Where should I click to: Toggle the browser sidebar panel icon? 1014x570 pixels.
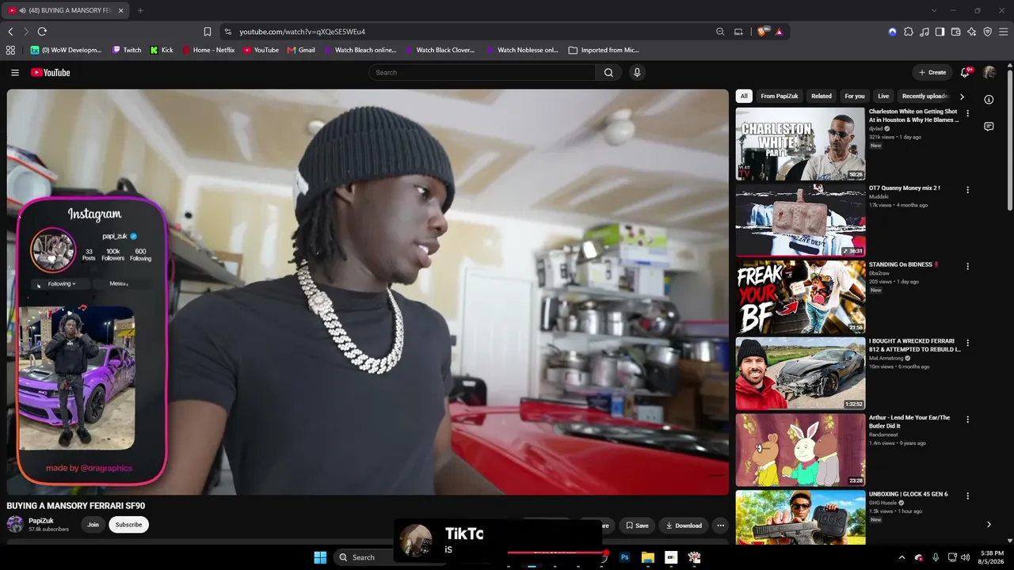click(940, 32)
